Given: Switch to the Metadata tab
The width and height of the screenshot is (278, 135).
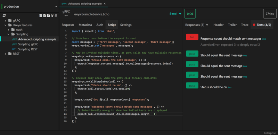Looking at the screenshot, I should (85, 25).
